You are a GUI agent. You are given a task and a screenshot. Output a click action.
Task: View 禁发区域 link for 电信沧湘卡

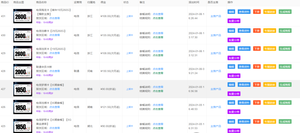54,107
